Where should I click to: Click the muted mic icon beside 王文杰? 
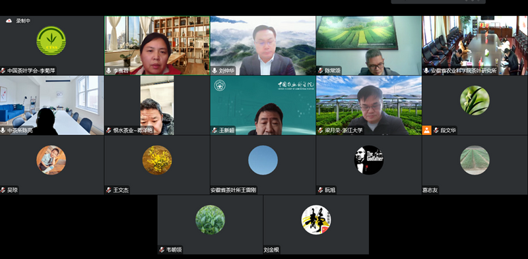108,190
